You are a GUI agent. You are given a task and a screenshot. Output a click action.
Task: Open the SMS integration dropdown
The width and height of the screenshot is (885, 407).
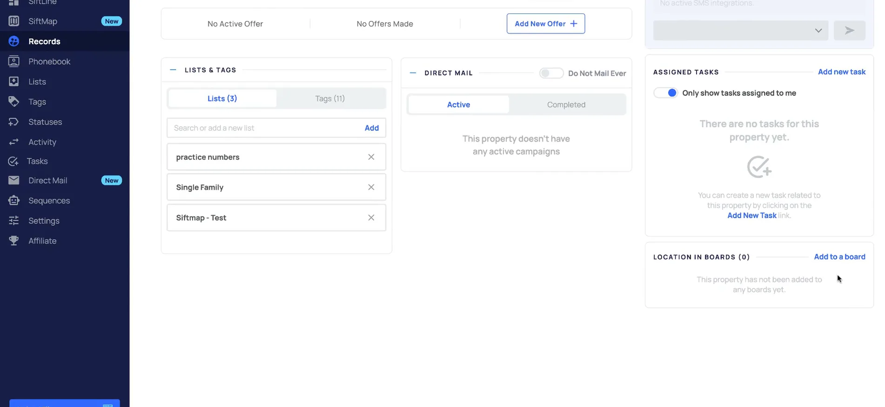point(741,30)
